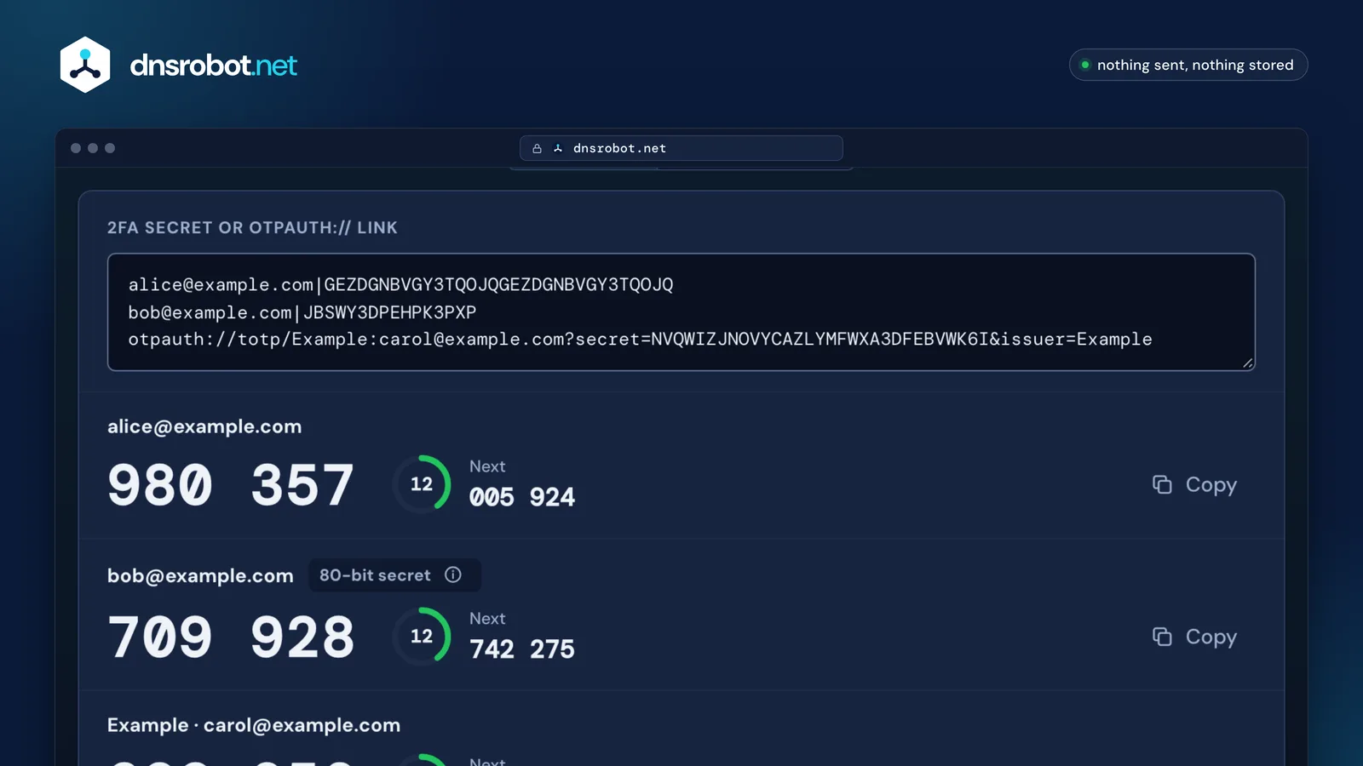
Task: Click the alice@example.com account heading
Action: point(204,426)
